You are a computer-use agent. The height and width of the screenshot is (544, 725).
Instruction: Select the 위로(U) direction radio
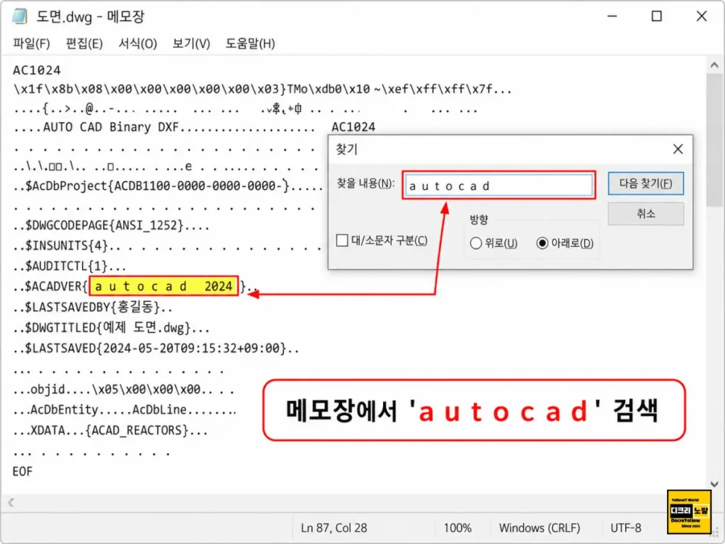pyautogui.click(x=476, y=243)
